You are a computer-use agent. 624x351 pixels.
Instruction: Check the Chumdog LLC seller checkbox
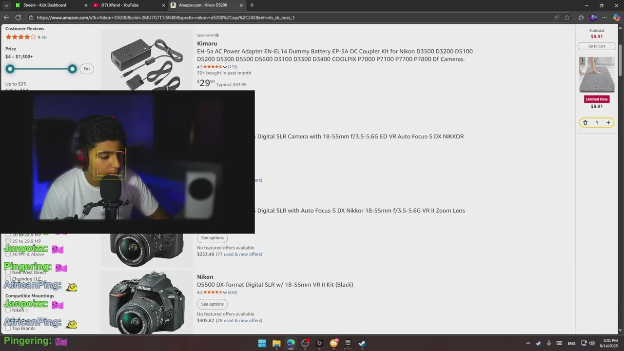pyautogui.click(x=8, y=279)
